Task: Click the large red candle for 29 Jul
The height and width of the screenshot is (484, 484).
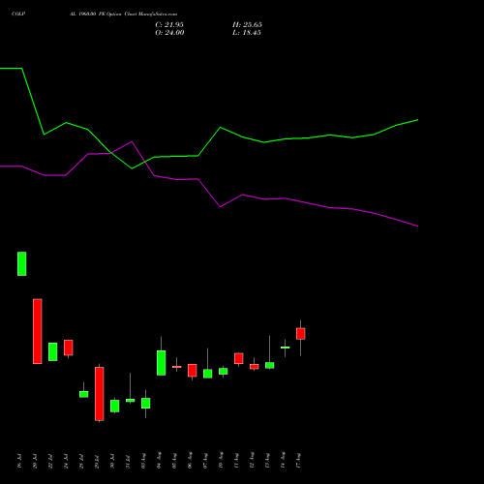Action: (x=100, y=394)
